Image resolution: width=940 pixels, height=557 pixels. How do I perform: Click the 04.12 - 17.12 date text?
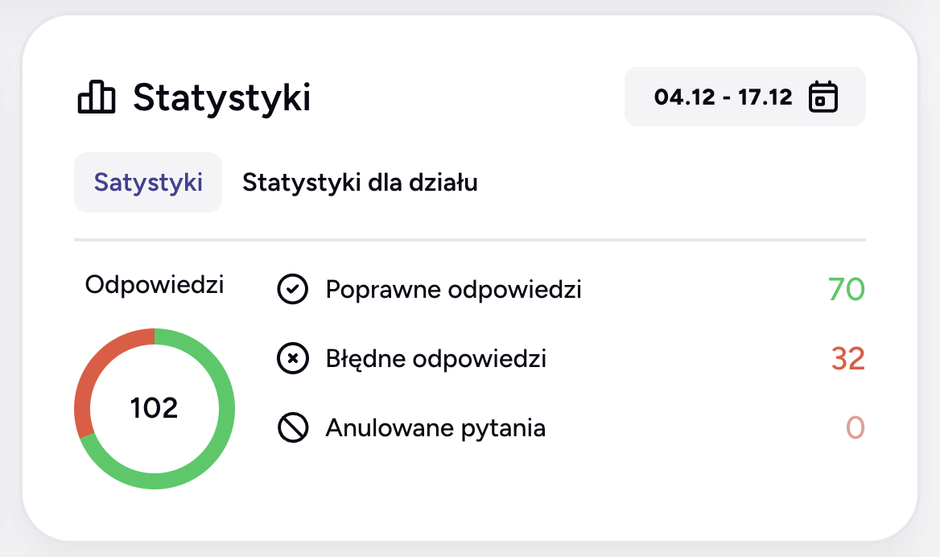[x=723, y=97]
